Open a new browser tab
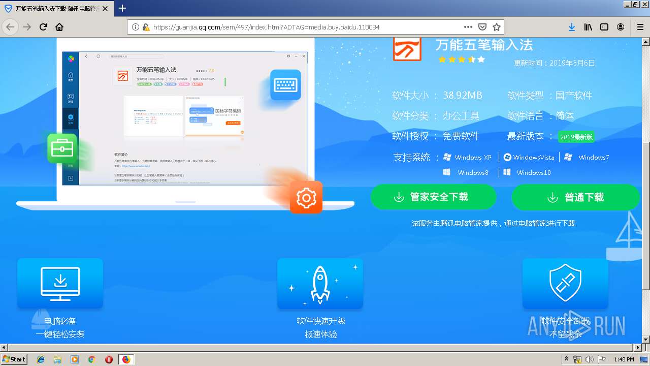The width and height of the screenshot is (650, 366). [122, 8]
